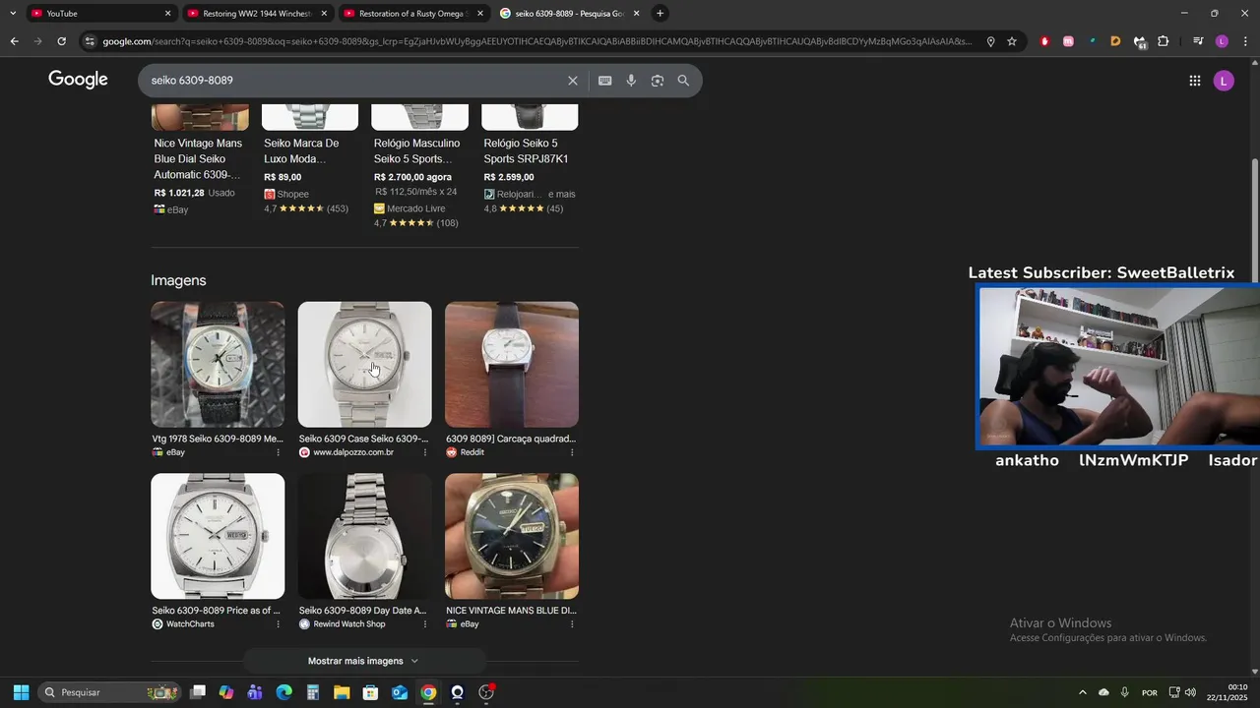Click the Pesquisar taskbar search box
Viewport: 1260px width, 708px height.
108,692
